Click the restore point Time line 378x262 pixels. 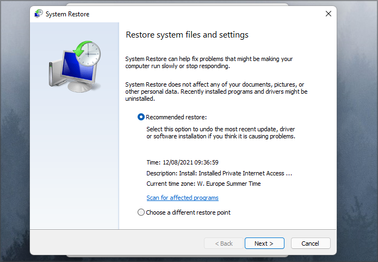(x=183, y=162)
